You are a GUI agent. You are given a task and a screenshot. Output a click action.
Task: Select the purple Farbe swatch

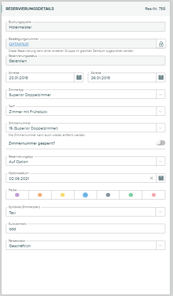click(17, 195)
